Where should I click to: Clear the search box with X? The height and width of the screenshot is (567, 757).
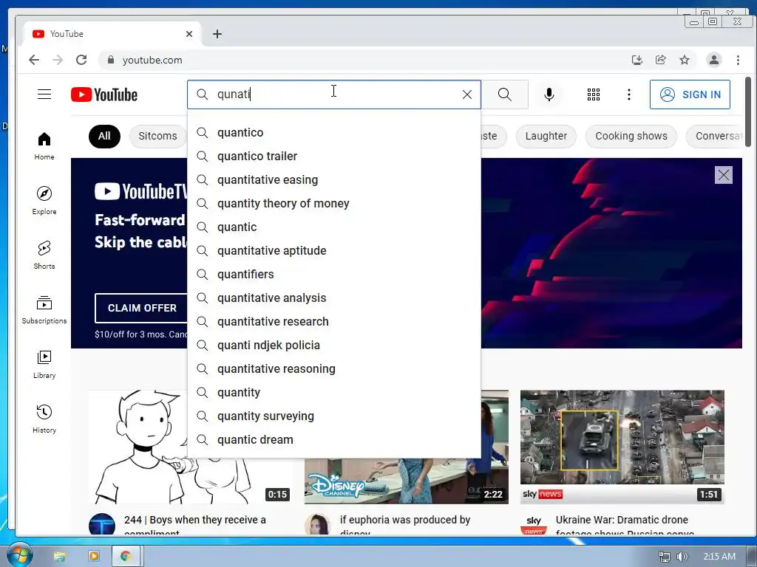point(467,94)
